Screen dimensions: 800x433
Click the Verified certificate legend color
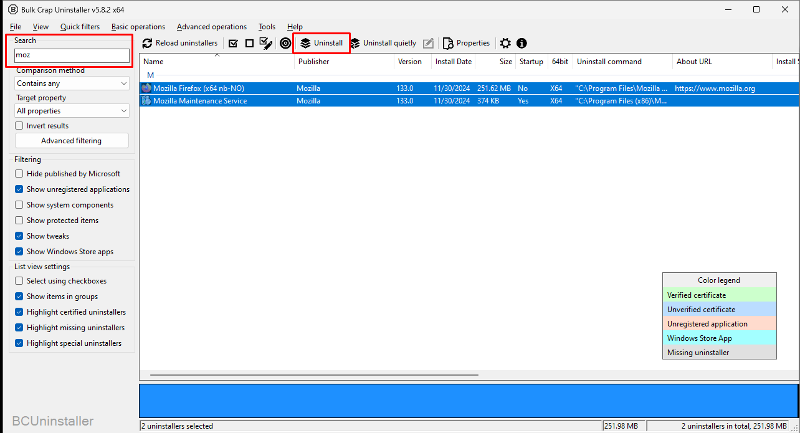pos(720,295)
